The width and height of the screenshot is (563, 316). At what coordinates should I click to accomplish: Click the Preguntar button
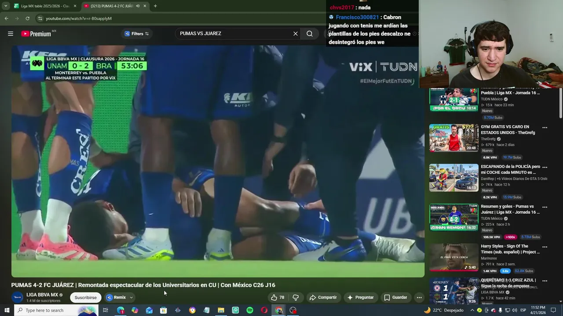point(360,298)
